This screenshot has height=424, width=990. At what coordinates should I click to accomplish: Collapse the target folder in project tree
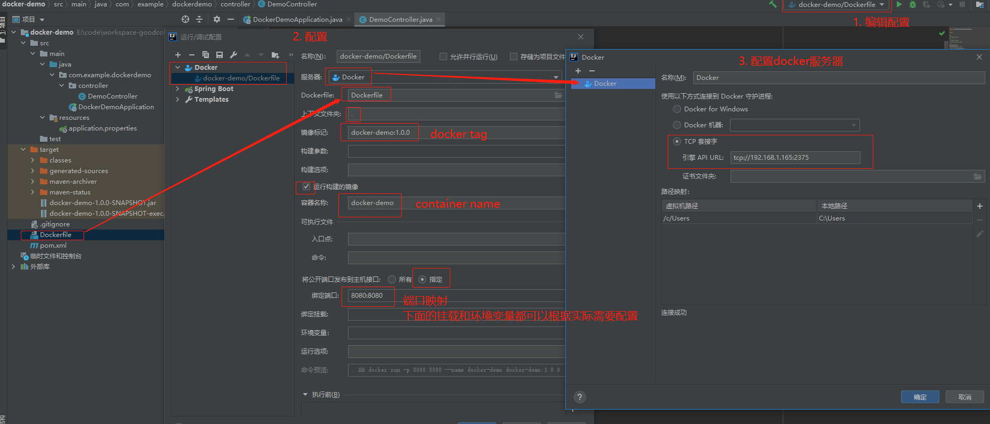23,150
